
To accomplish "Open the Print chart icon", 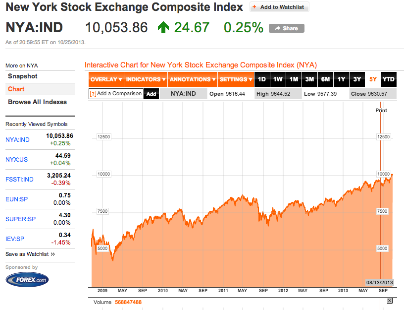I will coord(381,110).
